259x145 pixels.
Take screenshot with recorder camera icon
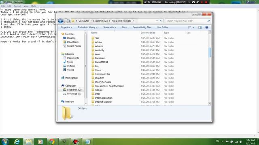coord(193,2)
